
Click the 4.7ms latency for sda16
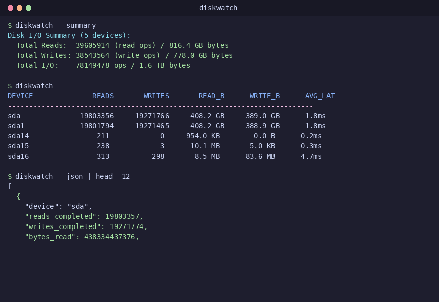pyautogui.click(x=311, y=156)
